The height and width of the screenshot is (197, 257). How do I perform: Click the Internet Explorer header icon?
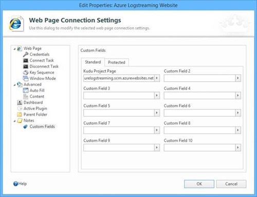(16, 24)
